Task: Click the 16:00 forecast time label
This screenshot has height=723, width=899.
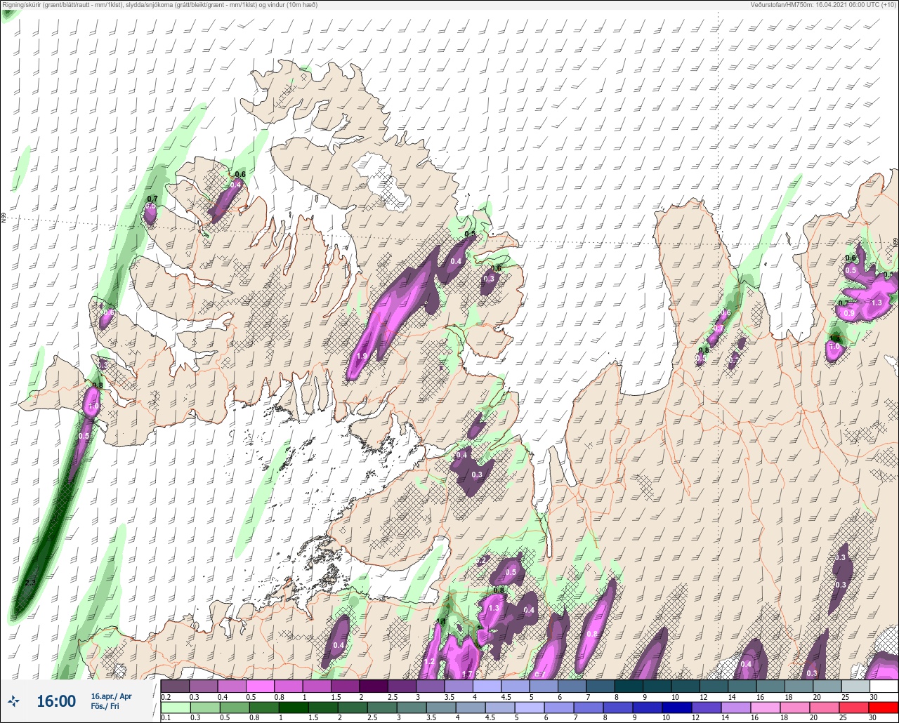Action: 55,701
